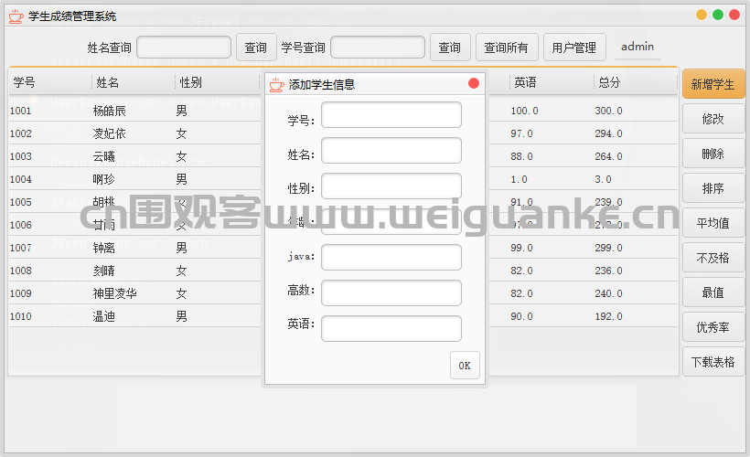Click the green maximize dot of main window
This screenshot has height=457, width=750.
718,15
